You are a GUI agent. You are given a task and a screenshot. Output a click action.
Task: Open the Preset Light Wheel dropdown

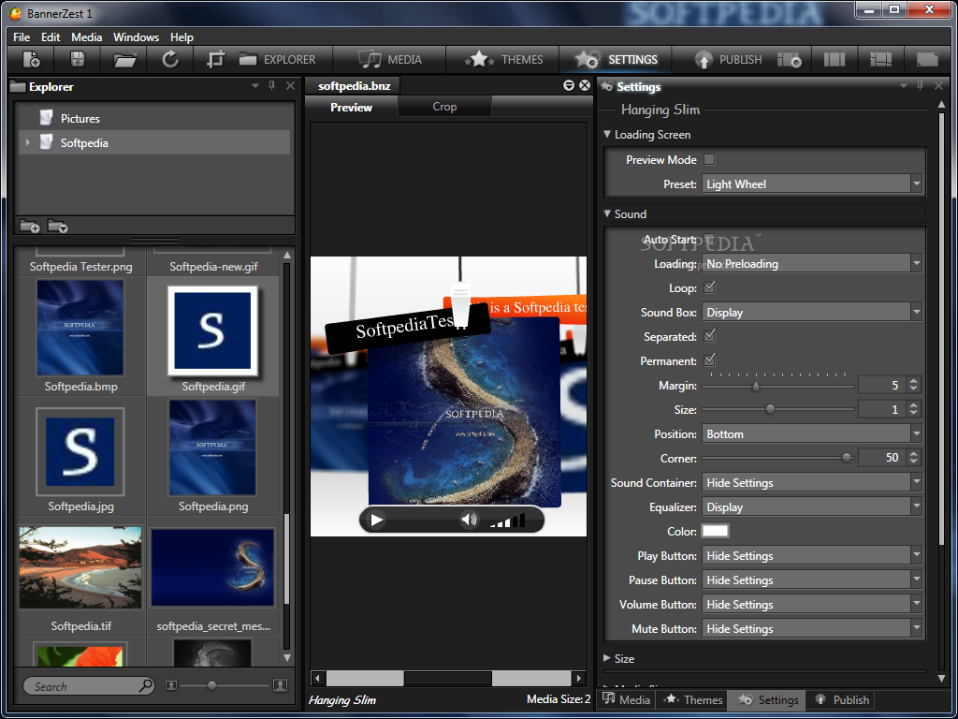(811, 184)
